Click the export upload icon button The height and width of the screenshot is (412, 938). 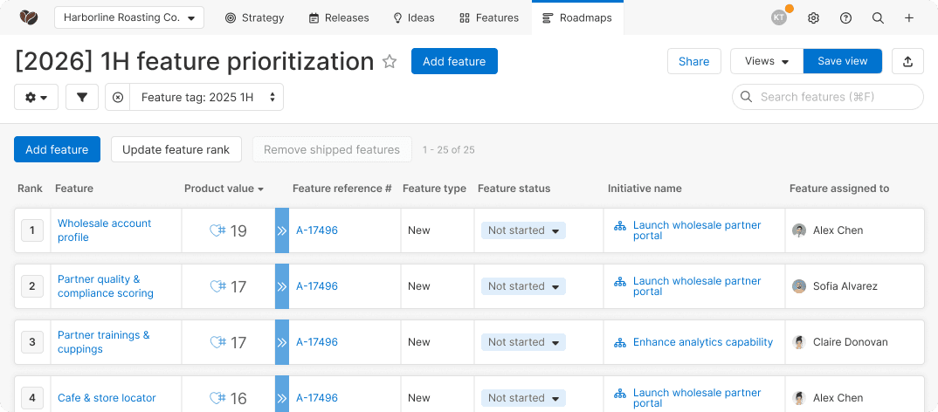(x=907, y=61)
